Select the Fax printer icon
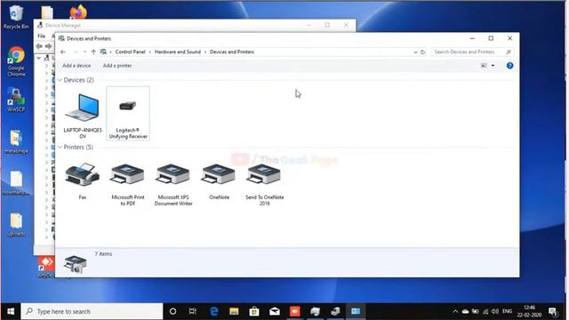Screen dimensions: 569x320 83,180
